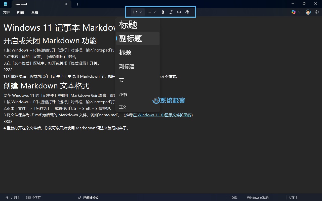Open the 查看 menu
Screen dimensions: 322x201
click(x=35, y=12)
